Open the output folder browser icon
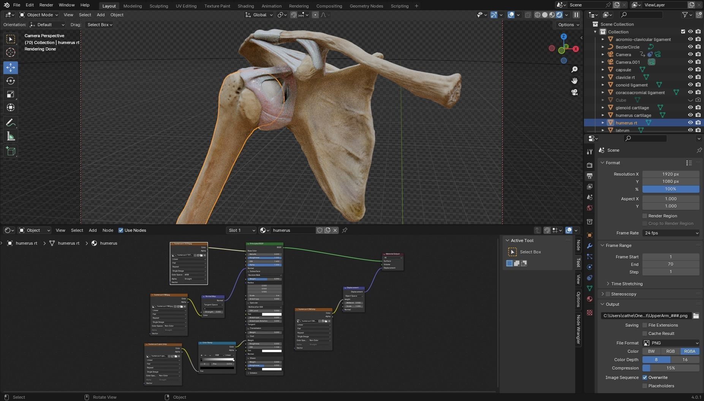Screen dimensions: 704x401 click(x=696, y=316)
